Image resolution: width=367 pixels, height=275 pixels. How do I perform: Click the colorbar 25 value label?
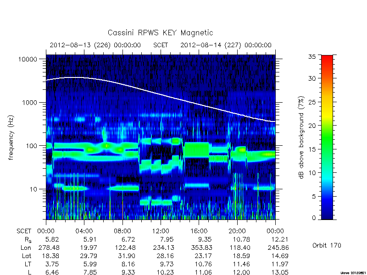[x=312, y=102]
